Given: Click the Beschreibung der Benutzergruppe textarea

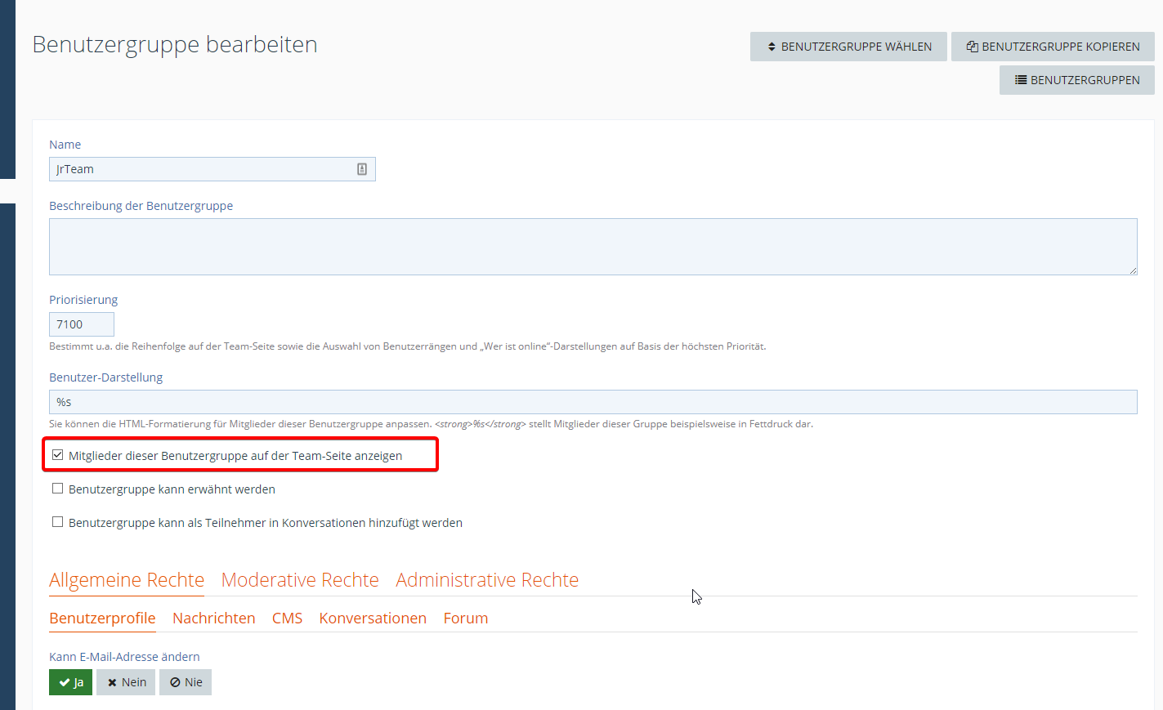Looking at the screenshot, I should pos(593,247).
